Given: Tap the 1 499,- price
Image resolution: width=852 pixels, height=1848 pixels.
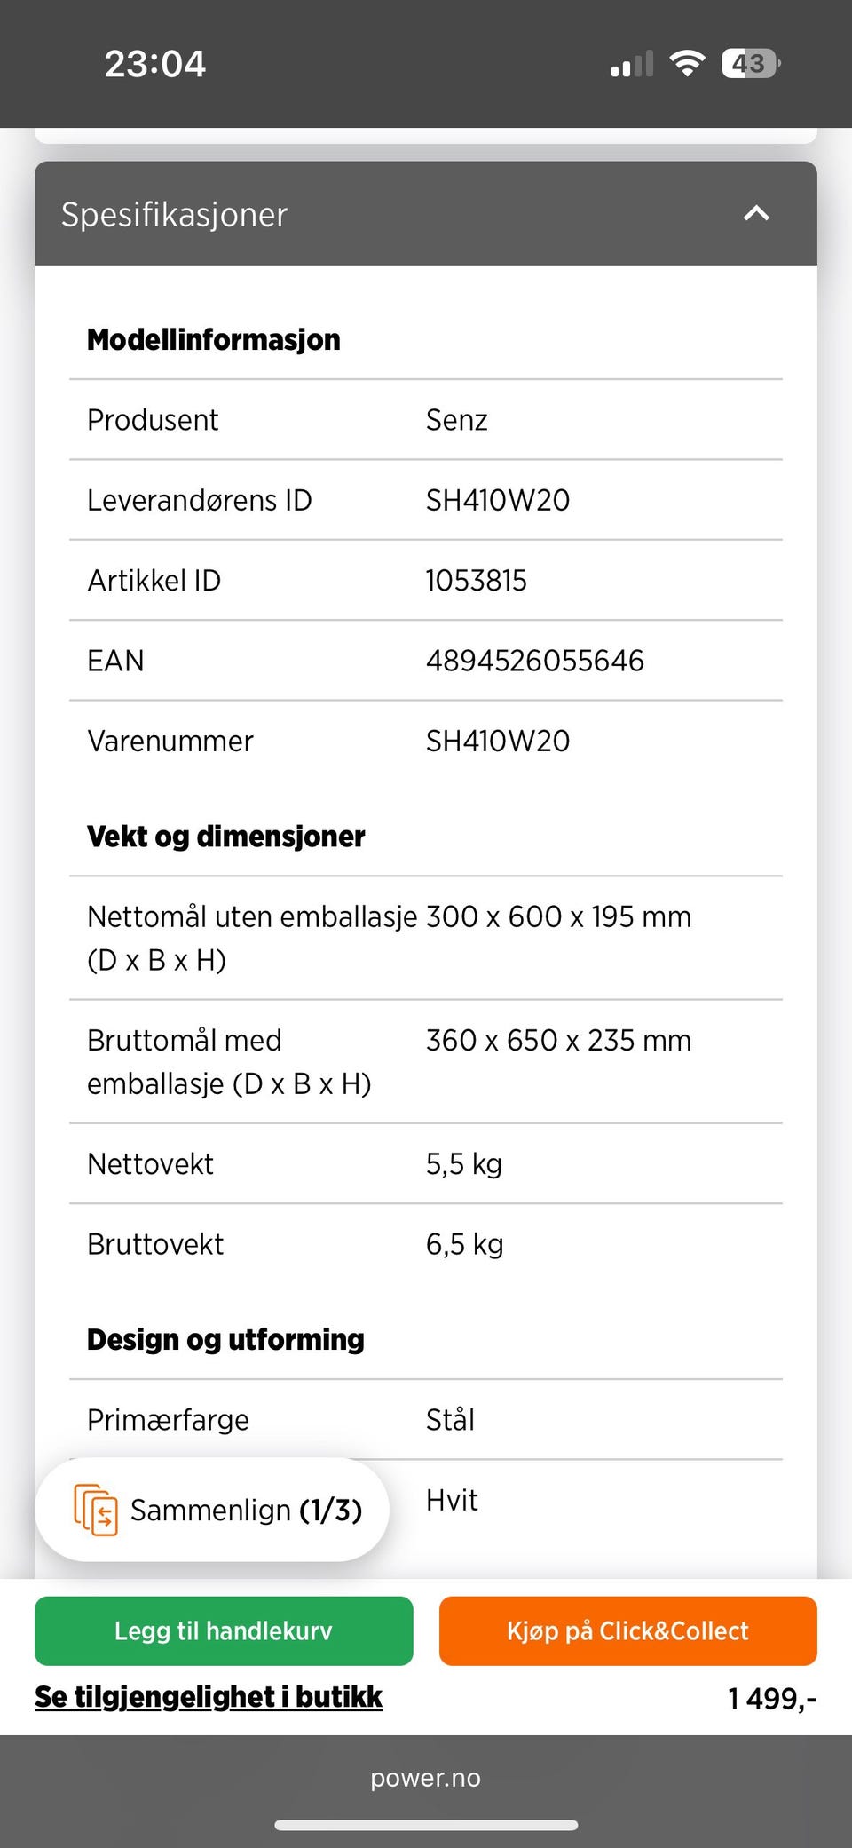Looking at the screenshot, I should click(x=771, y=1699).
